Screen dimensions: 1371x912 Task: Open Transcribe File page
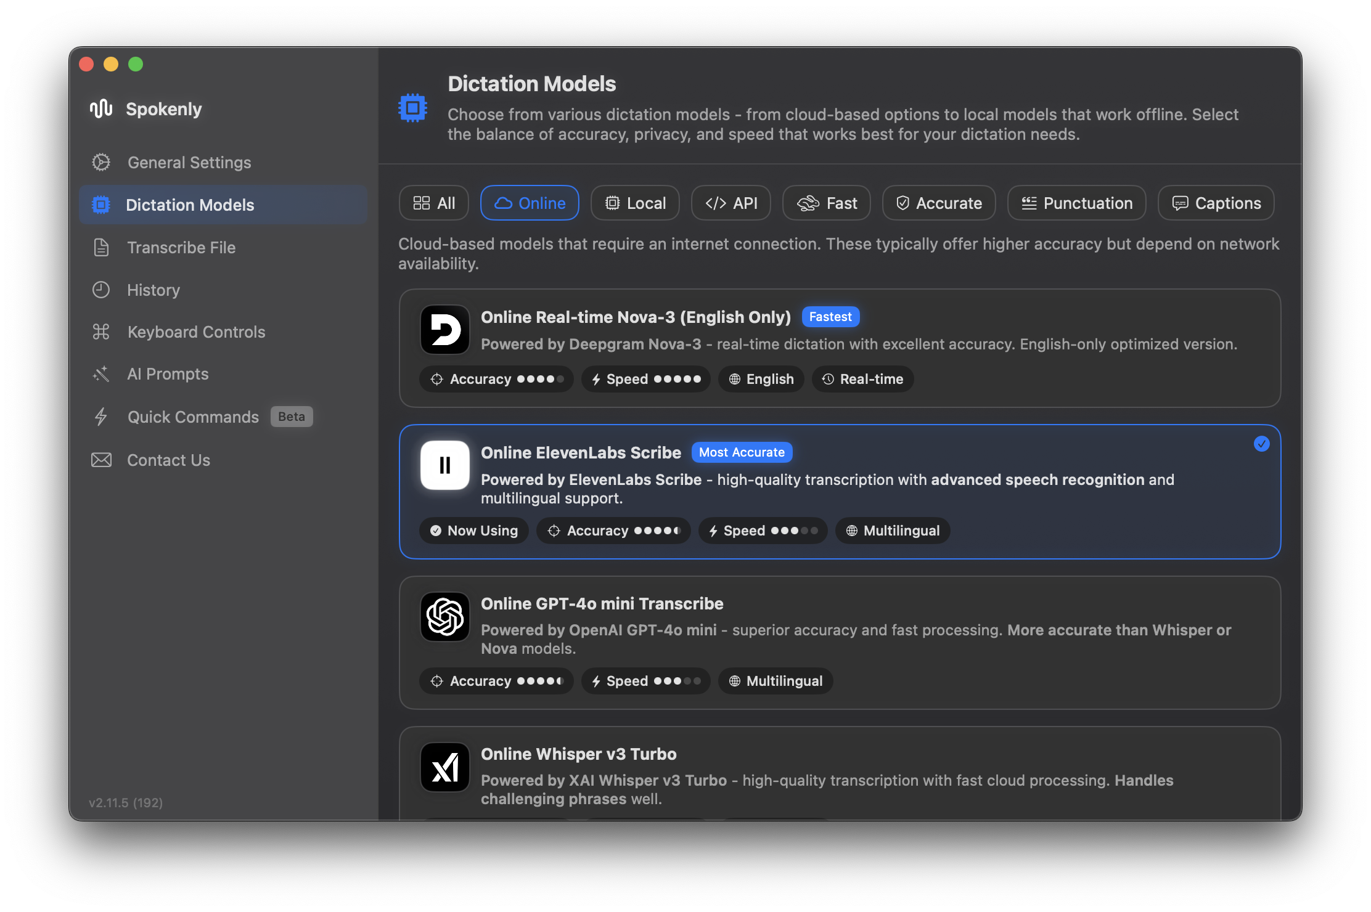(181, 247)
